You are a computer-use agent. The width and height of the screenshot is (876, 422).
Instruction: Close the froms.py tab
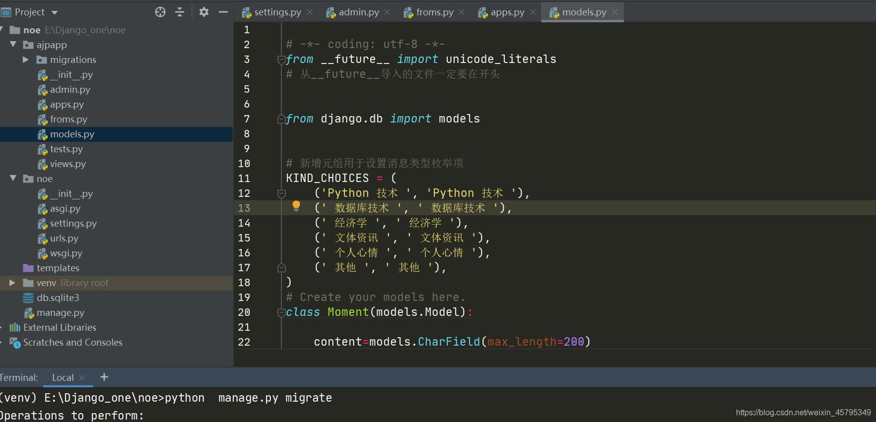click(462, 12)
